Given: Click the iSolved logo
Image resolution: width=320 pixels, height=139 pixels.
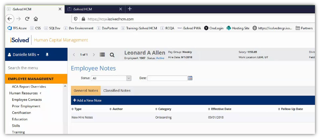Looking at the screenshot, I should (19, 40).
